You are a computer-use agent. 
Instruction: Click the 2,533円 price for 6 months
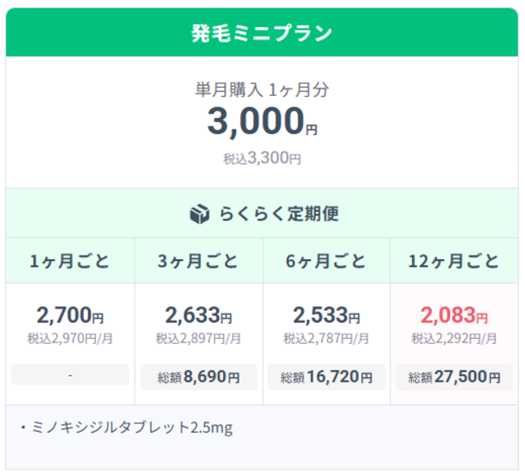point(326,315)
